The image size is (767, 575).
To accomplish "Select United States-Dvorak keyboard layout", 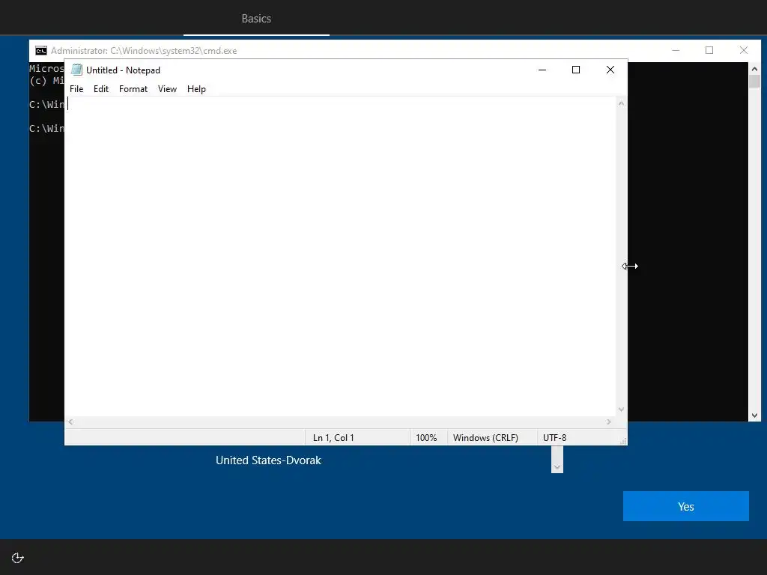I will click(x=269, y=460).
